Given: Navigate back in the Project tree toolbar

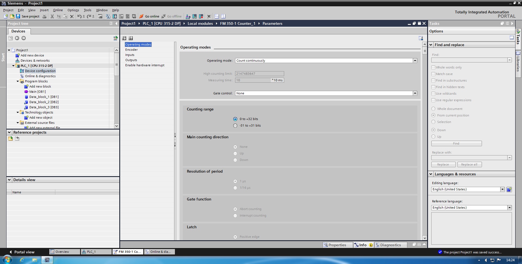Looking at the screenshot, I should point(17,38).
